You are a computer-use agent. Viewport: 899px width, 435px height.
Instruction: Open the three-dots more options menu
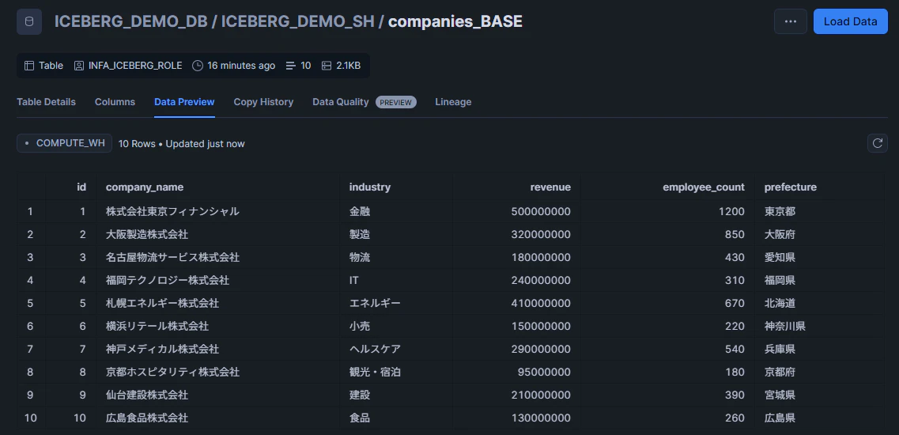790,21
